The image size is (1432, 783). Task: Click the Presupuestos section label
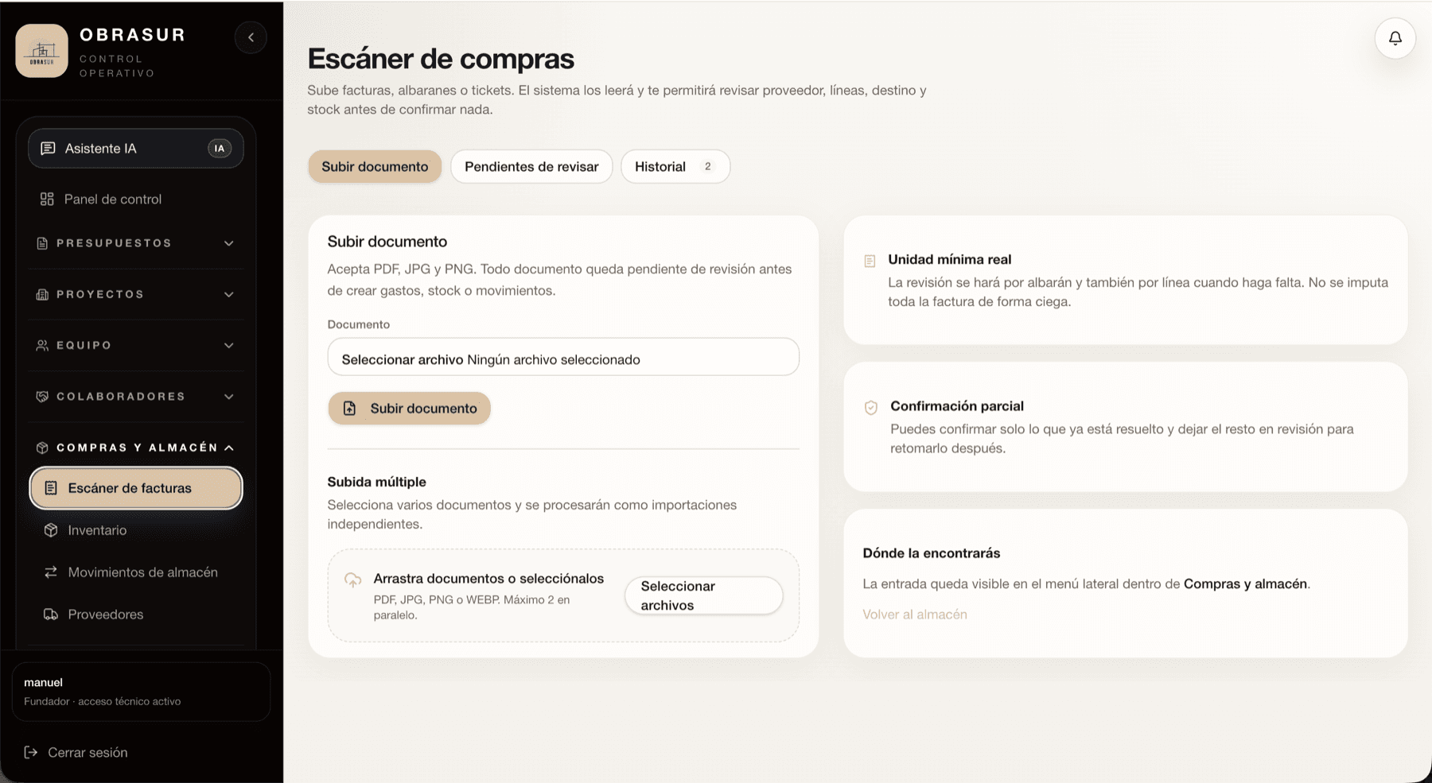114,243
